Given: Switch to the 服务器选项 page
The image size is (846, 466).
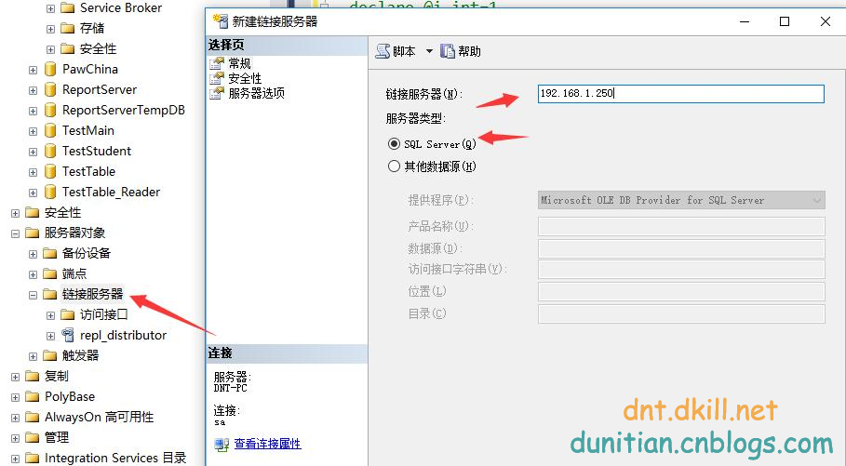Looking at the screenshot, I should point(256,93).
